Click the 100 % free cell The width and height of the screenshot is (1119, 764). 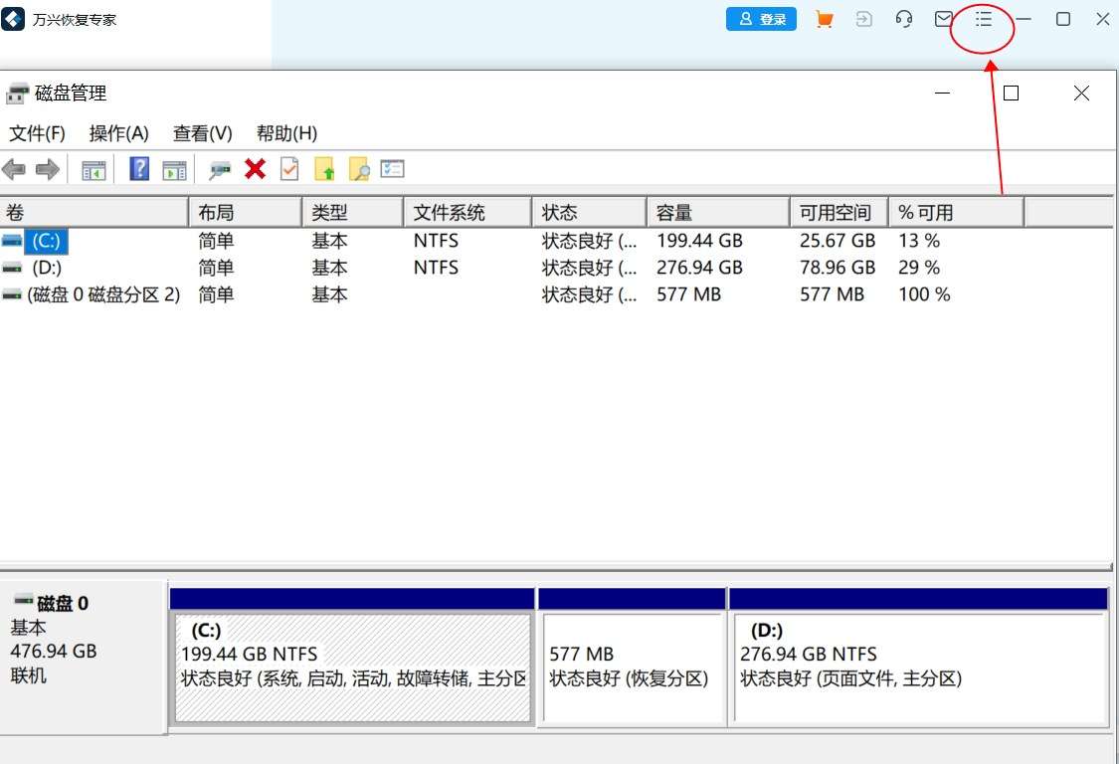point(924,294)
